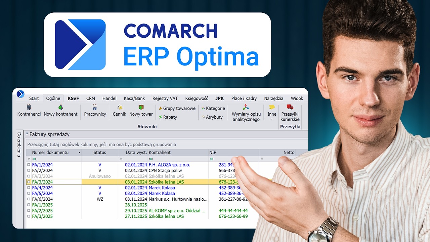Open the Do zrobienia side panel tab
This screenshot has height=242, width=430.
[x=19, y=145]
